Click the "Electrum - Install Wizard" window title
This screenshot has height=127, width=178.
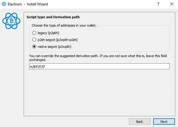28,4
